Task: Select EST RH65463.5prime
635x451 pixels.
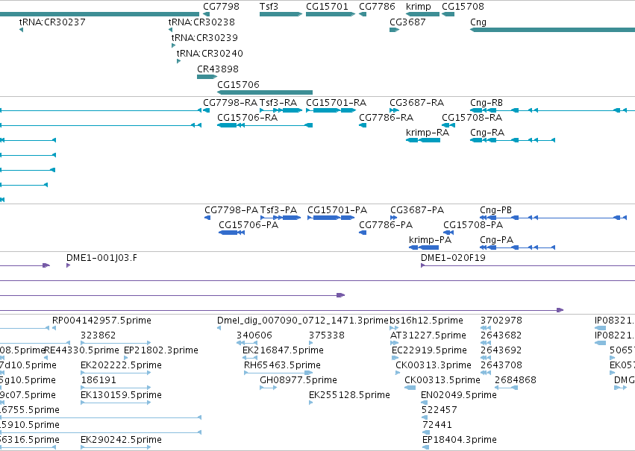Action: (x=282, y=366)
